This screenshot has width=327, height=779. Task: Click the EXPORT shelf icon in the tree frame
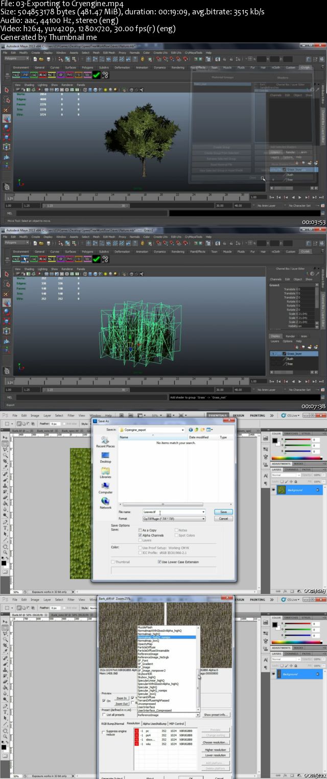pos(26,75)
